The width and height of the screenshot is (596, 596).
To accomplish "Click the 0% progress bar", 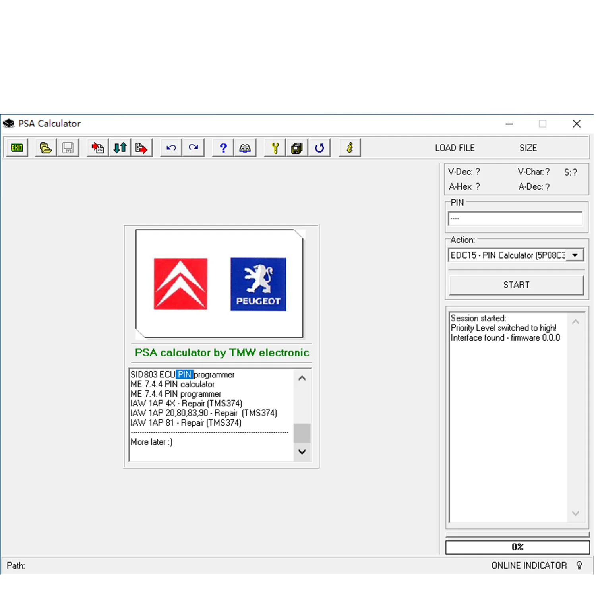I will pos(517,547).
